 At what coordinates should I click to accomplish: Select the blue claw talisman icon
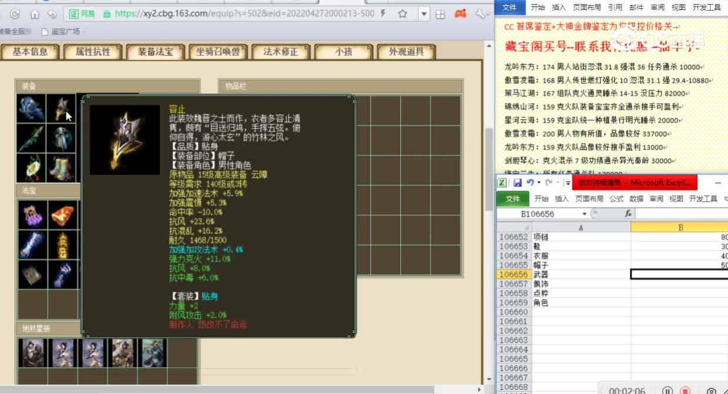pyautogui.click(x=63, y=274)
